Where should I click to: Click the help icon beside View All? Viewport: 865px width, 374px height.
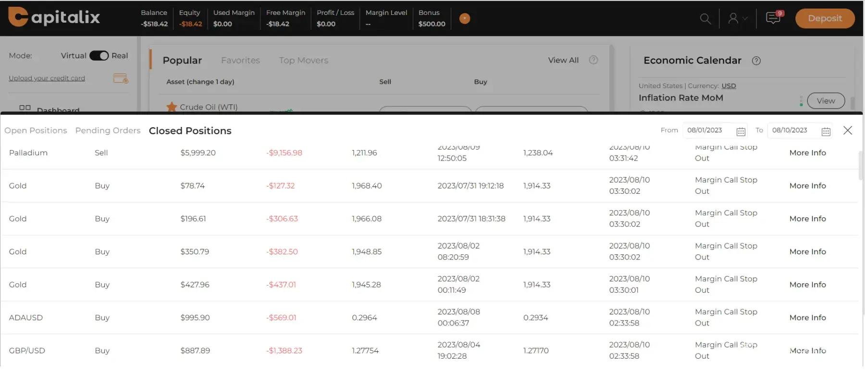[x=593, y=60]
